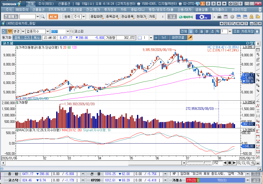This screenshot has height=184, width=263.
Task: Click the zoom out magnifier on chart
Action: tap(244, 163)
